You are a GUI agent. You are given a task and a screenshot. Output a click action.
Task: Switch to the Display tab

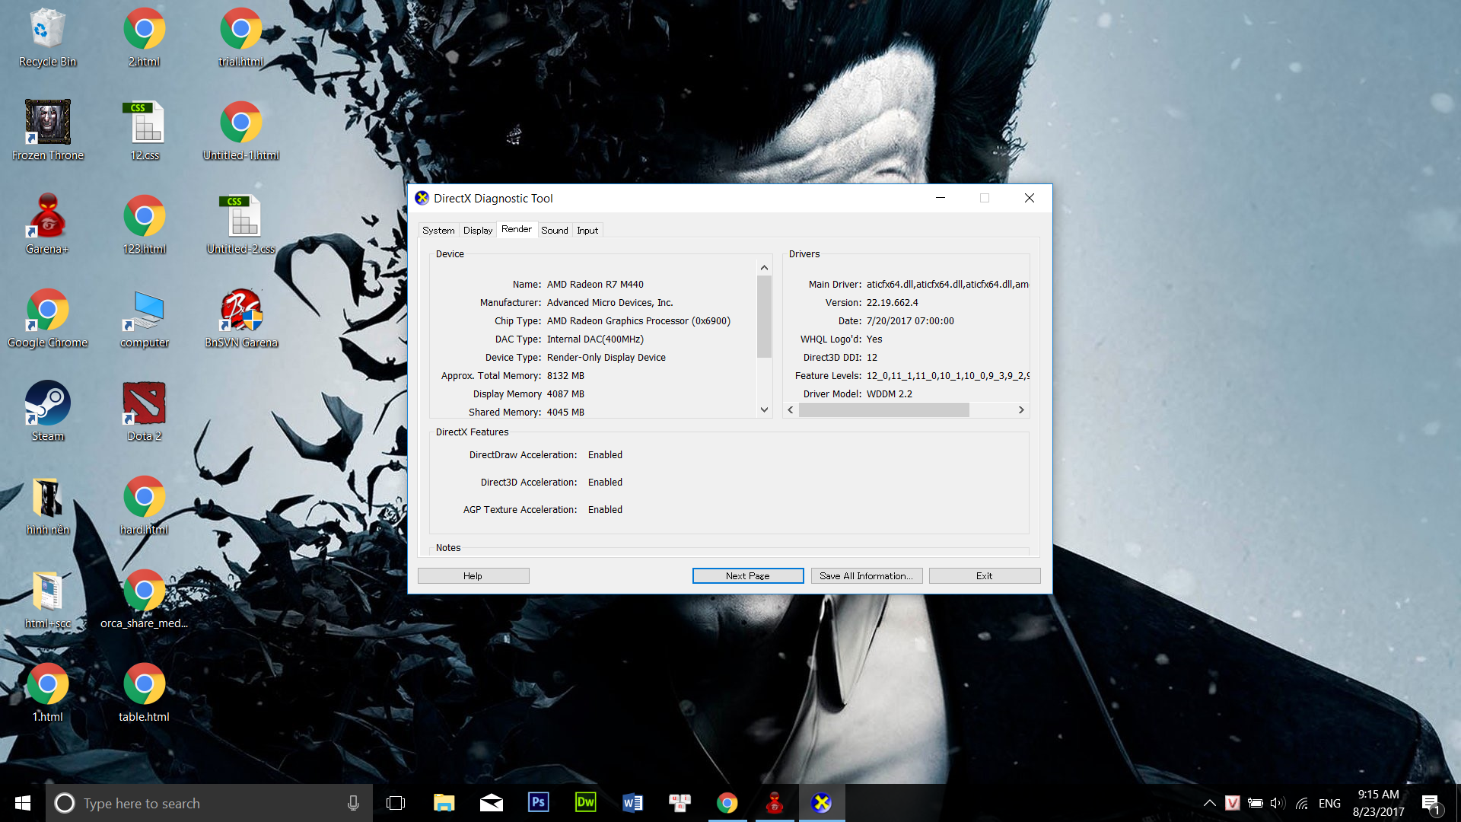pos(478,230)
